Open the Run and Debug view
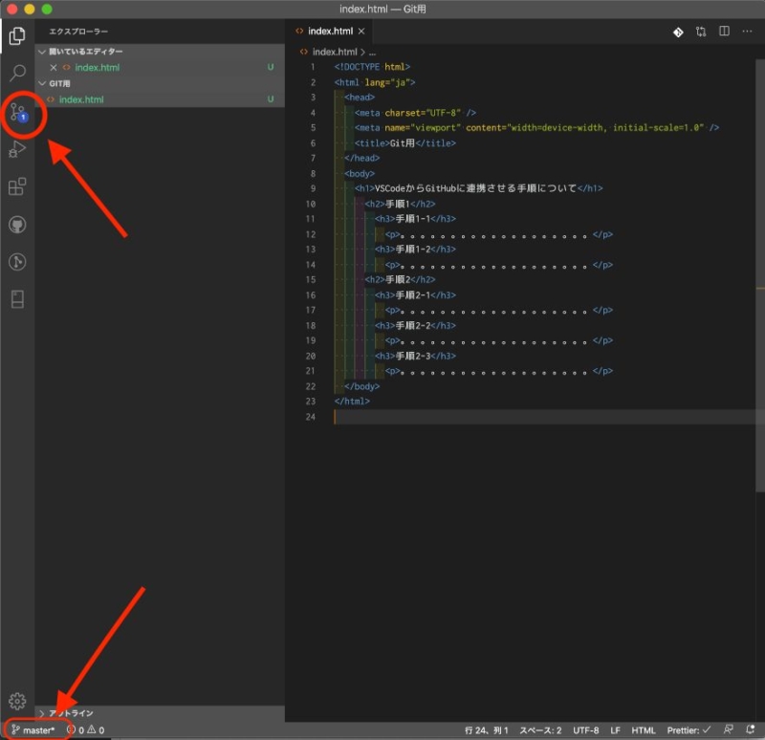Viewport: 765px width, 740px height. pos(17,149)
